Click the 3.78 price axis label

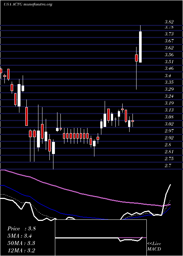[169, 27]
